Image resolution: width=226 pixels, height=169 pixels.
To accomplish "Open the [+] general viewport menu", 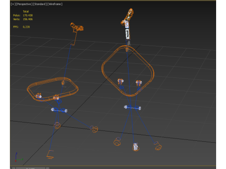I will point(13,4).
